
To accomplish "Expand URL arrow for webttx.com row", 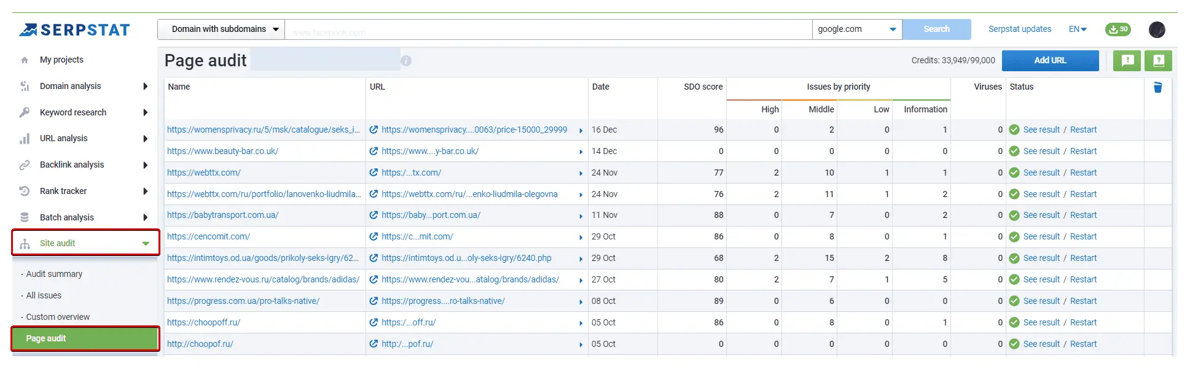I will tap(581, 173).
